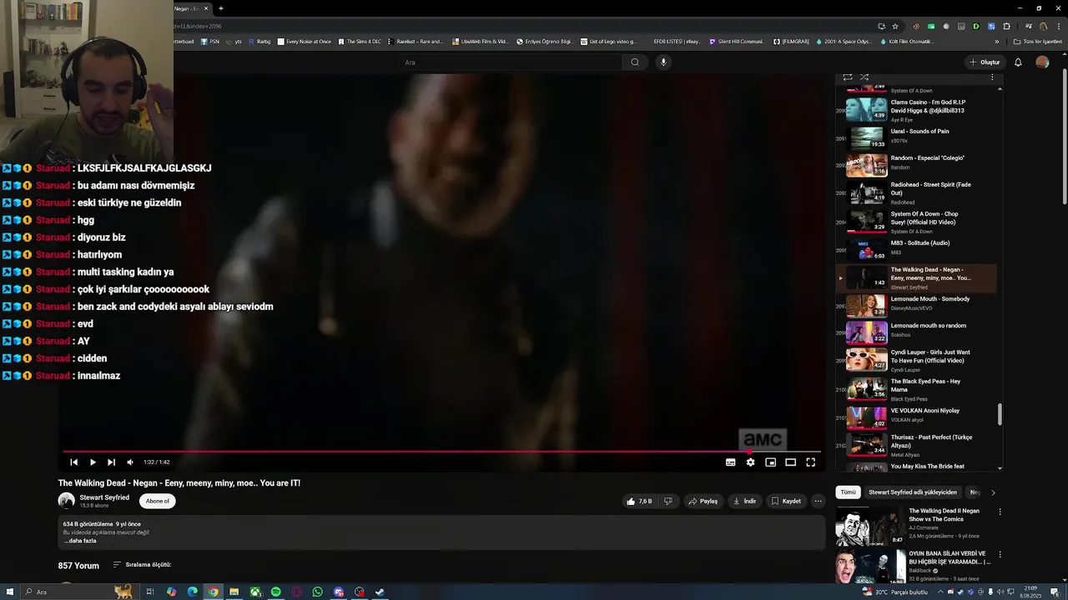
Task: Select VE VOLKAN Anoni Niyolay playlist item
Action: pos(916,416)
